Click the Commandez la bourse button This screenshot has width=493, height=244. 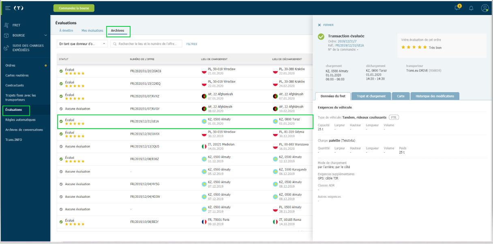[74, 8]
